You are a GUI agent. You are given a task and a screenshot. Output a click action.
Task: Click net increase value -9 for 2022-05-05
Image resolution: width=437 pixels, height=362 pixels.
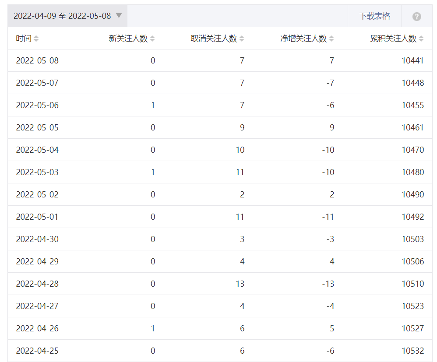pyautogui.click(x=330, y=127)
